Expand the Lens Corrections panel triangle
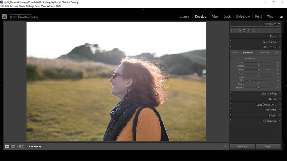This screenshot has width=287, height=161. [x=279, y=104]
